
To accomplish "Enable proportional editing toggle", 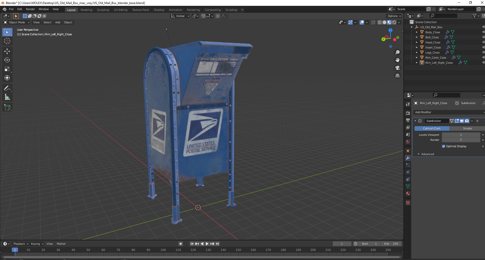I will pos(218,16).
